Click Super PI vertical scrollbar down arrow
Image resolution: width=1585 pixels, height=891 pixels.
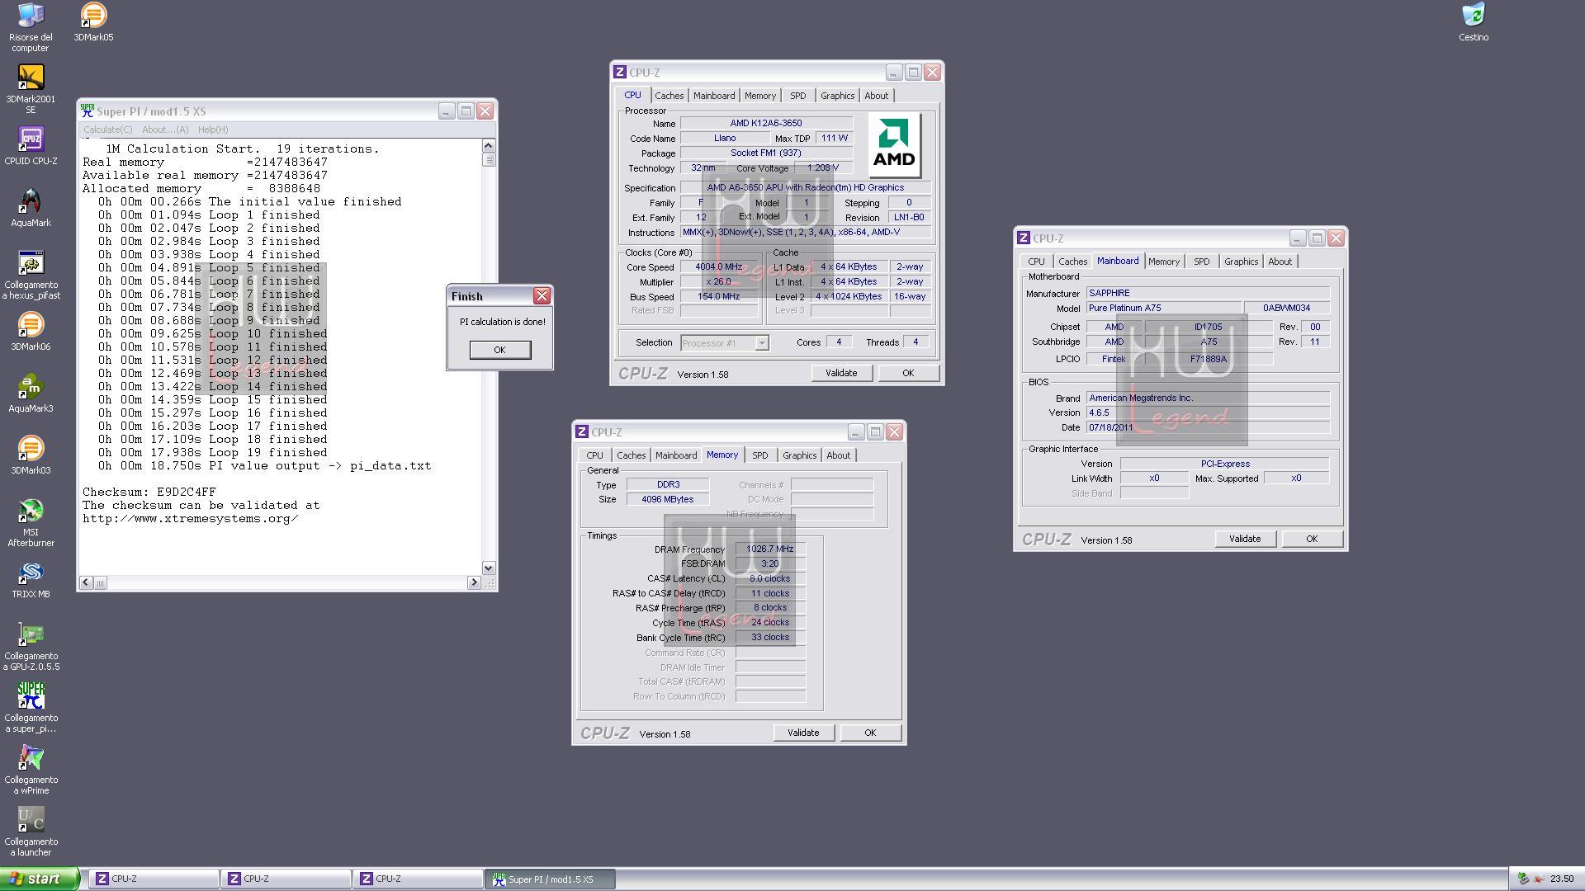[x=488, y=568]
